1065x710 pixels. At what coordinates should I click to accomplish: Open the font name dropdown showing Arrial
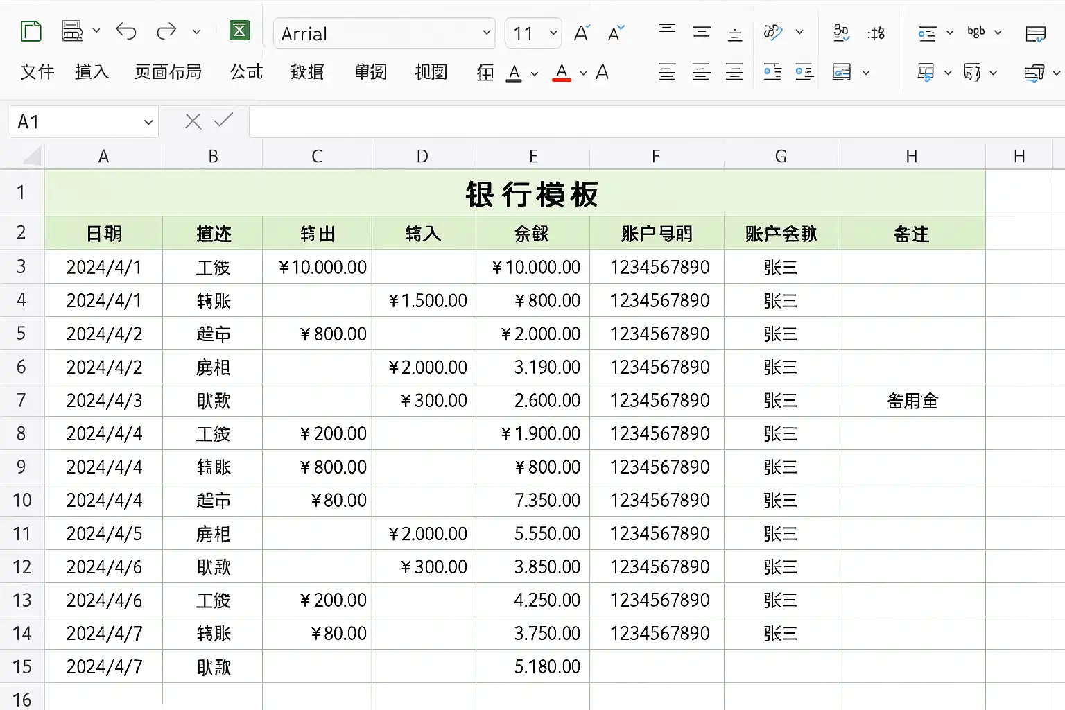point(384,33)
